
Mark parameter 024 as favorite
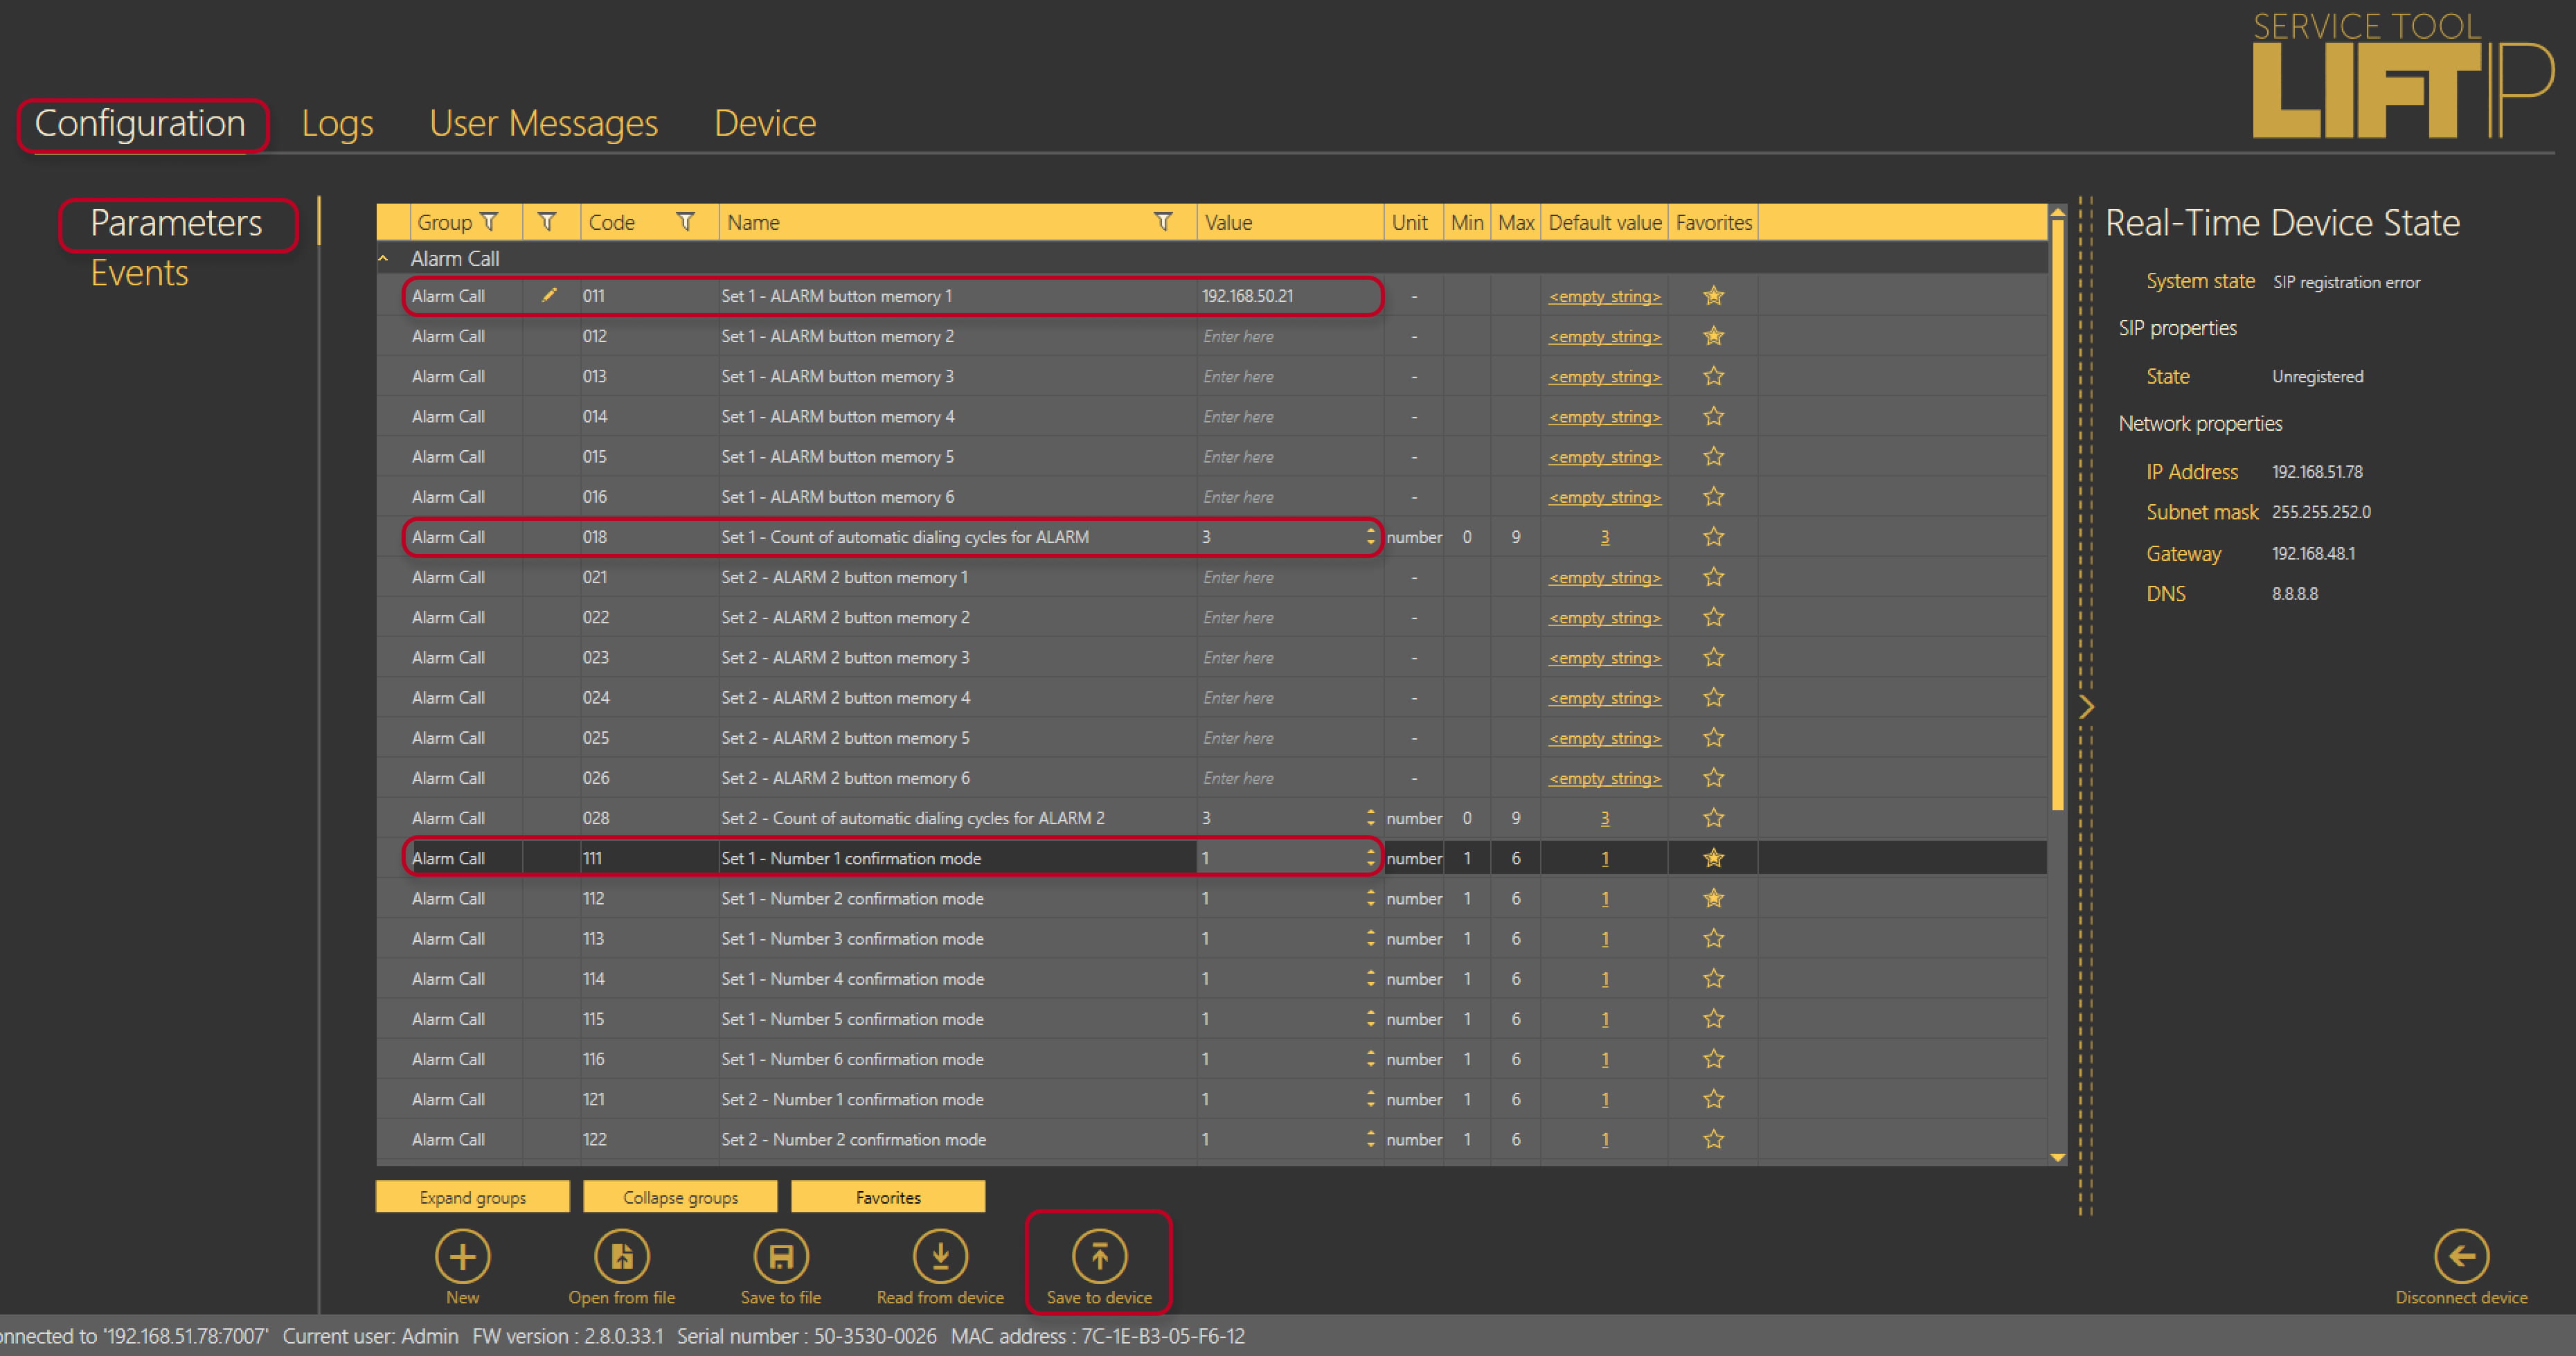1713,697
